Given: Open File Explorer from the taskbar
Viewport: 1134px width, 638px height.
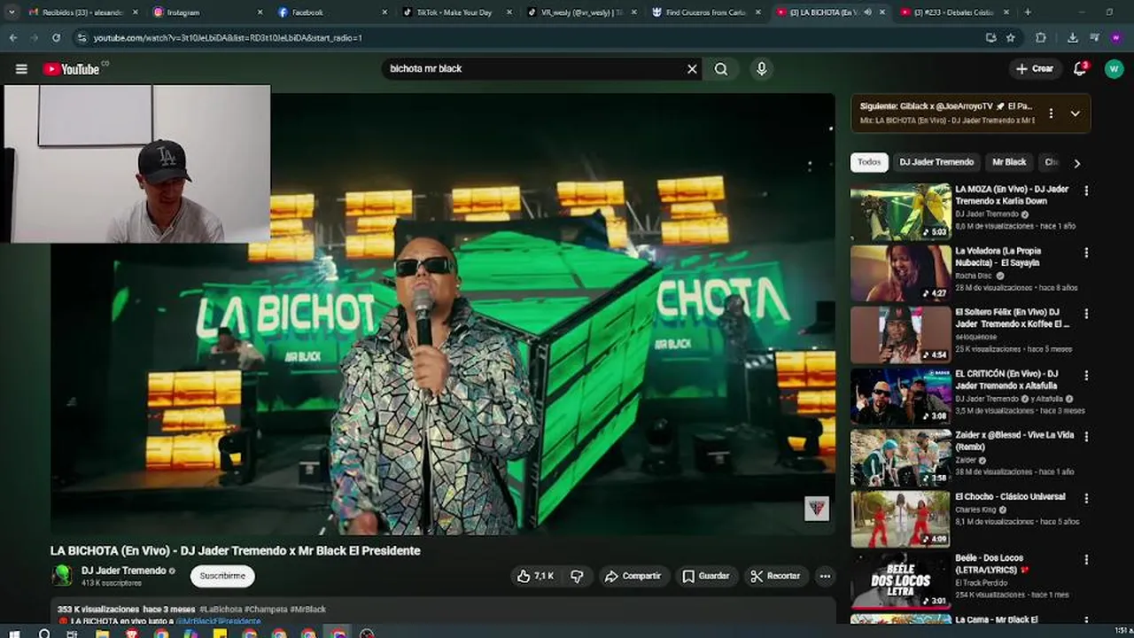Looking at the screenshot, I should coord(102,633).
